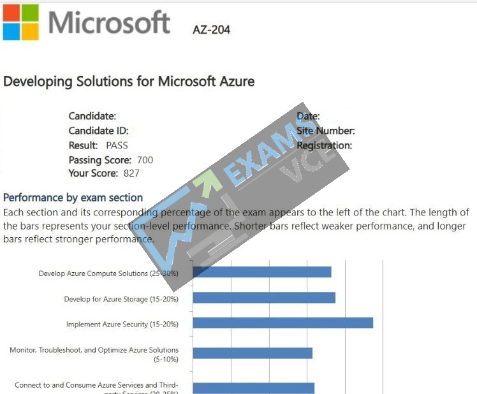Click the Candidate ID label
This screenshot has height=394, width=477.
(99, 131)
